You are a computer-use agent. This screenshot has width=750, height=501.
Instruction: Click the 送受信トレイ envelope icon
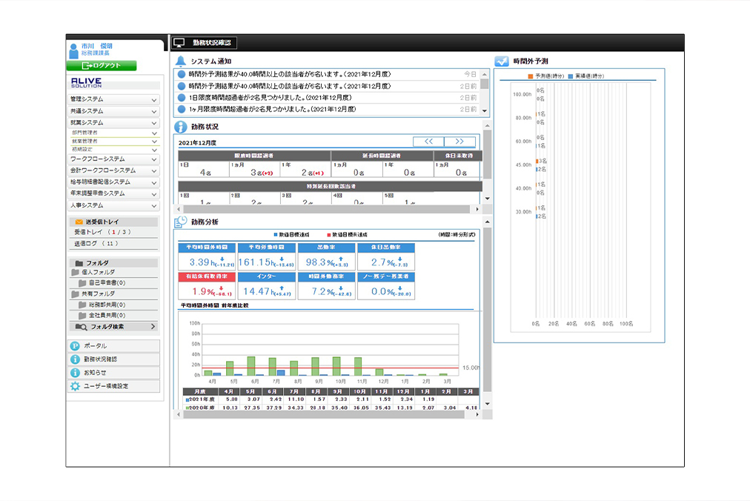pyautogui.click(x=78, y=222)
